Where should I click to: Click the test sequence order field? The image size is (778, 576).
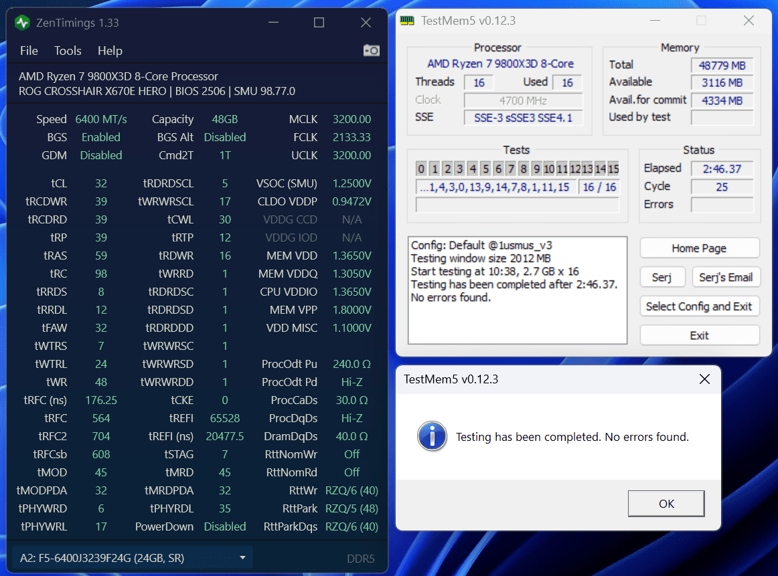(496, 187)
